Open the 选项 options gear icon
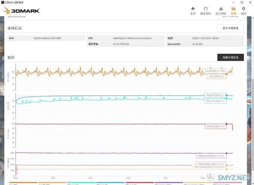 (x=244, y=9)
